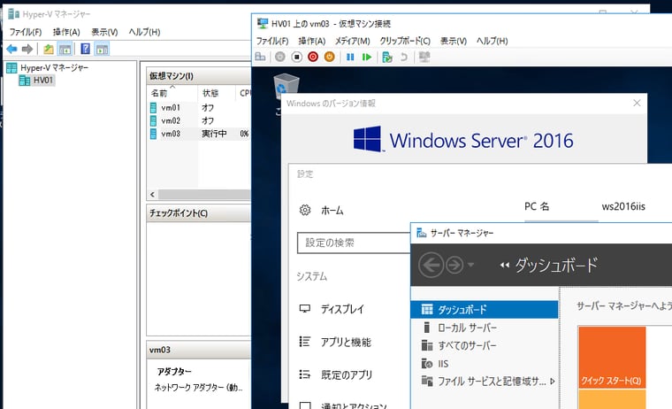Select HV01 node in Hyper-V tree

point(42,81)
